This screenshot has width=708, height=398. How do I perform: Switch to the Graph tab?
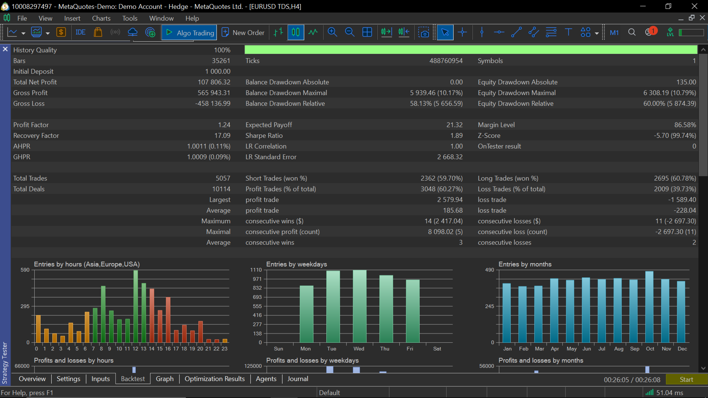tap(164, 379)
